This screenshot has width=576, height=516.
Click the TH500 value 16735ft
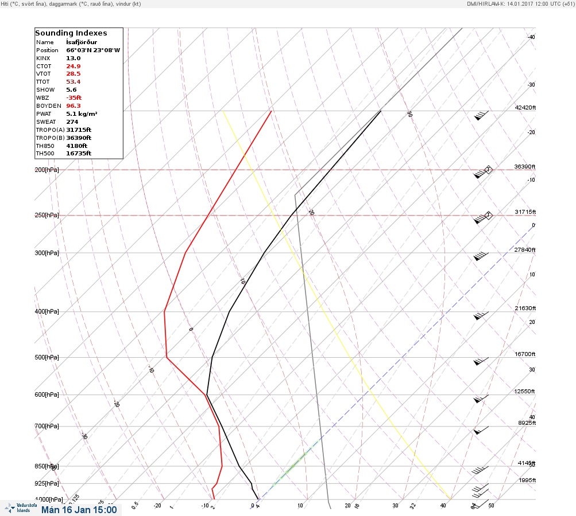[x=79, y=153]
